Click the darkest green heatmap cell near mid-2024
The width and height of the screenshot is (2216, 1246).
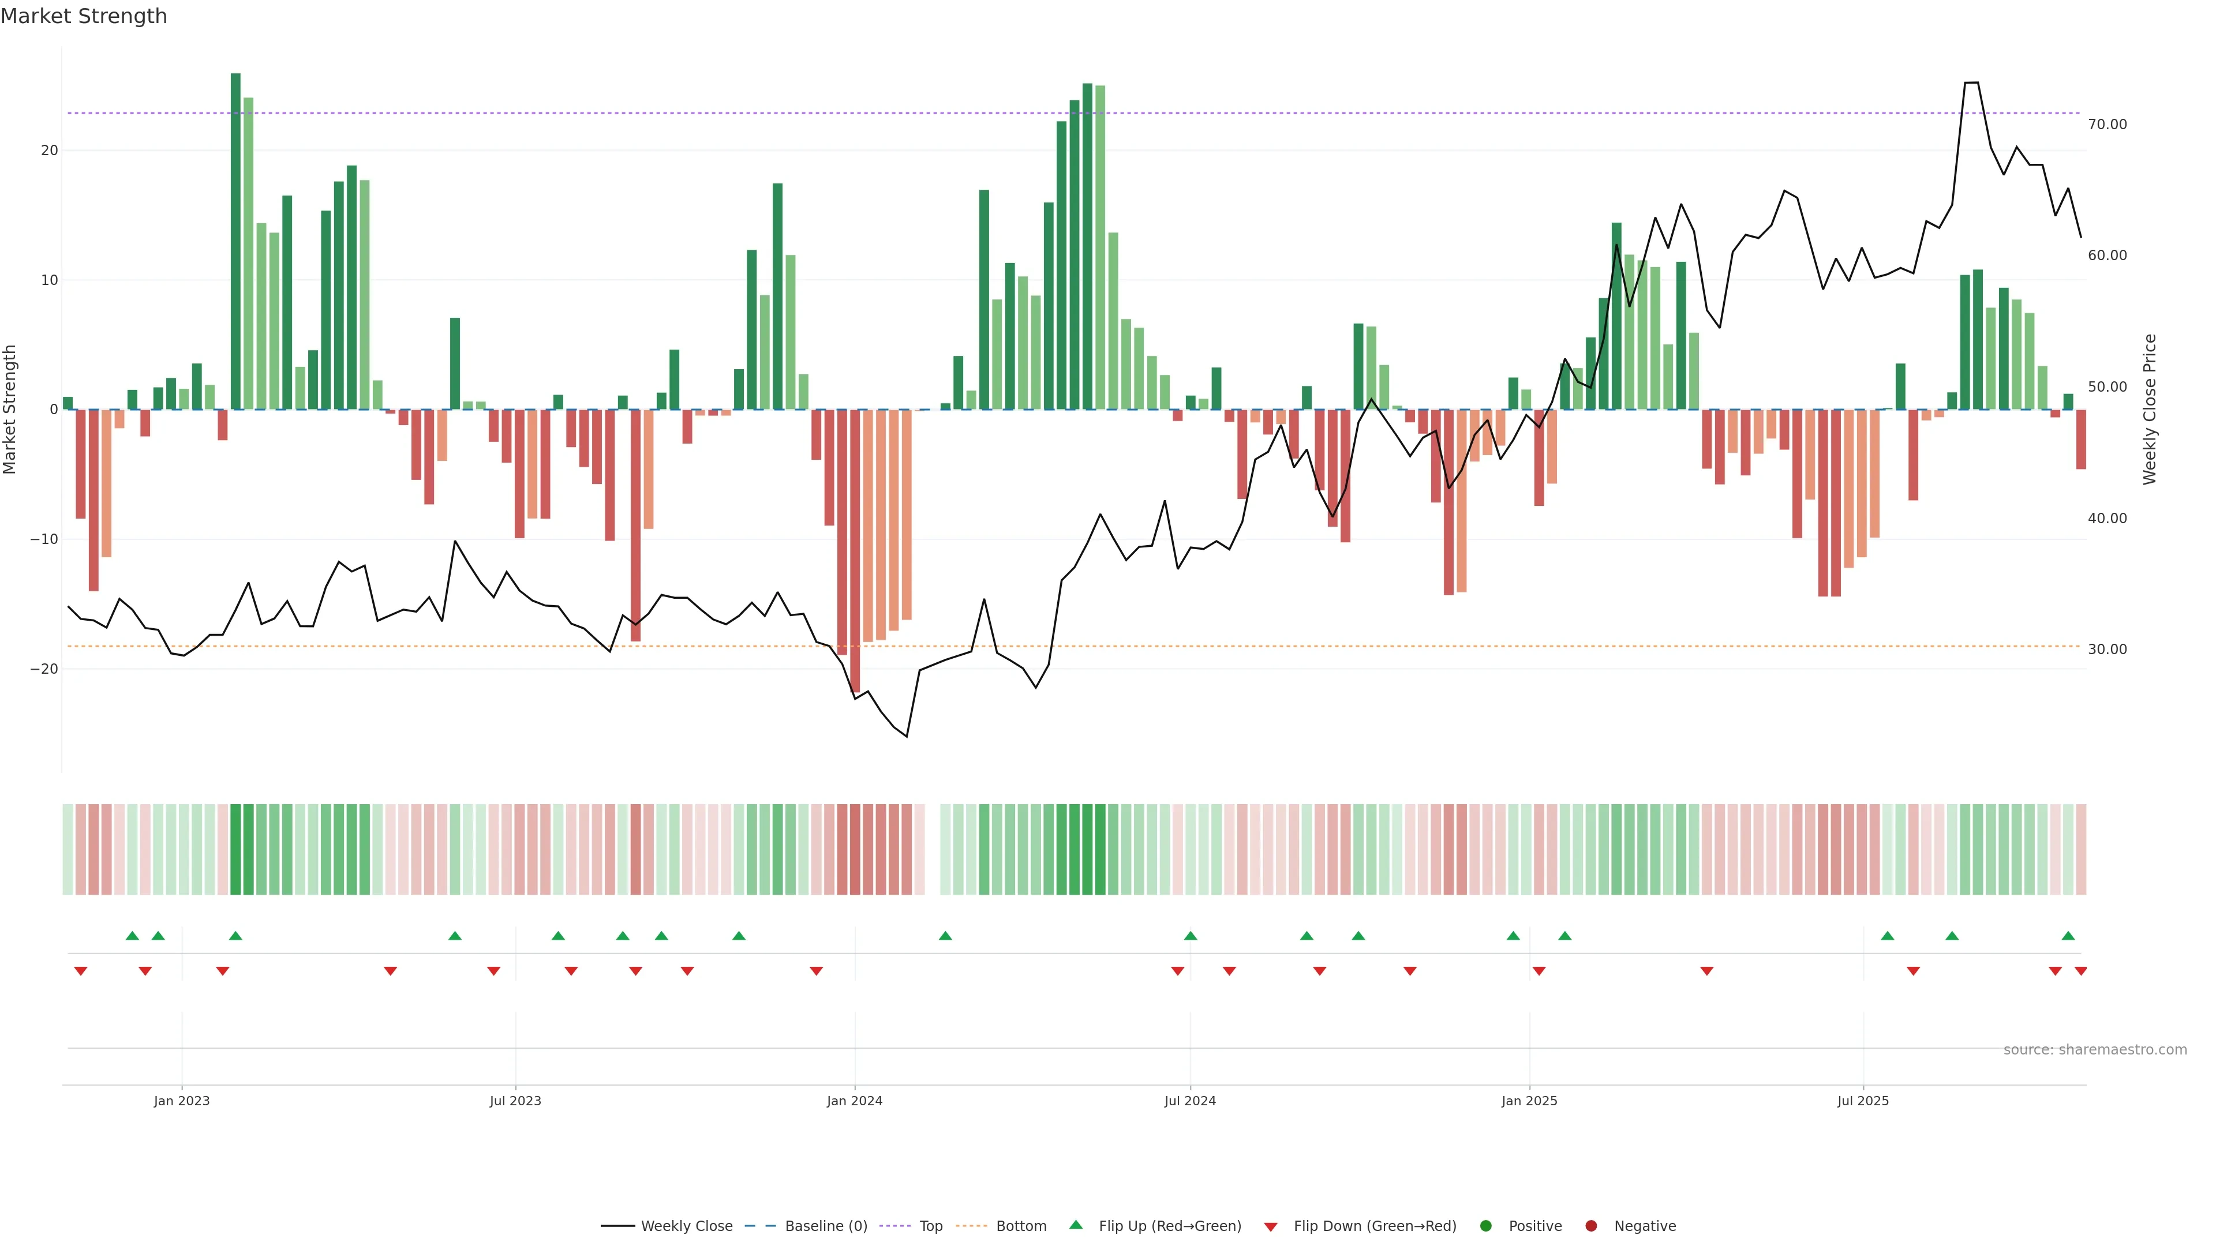pyautogui.click(x=1087, y=850)
